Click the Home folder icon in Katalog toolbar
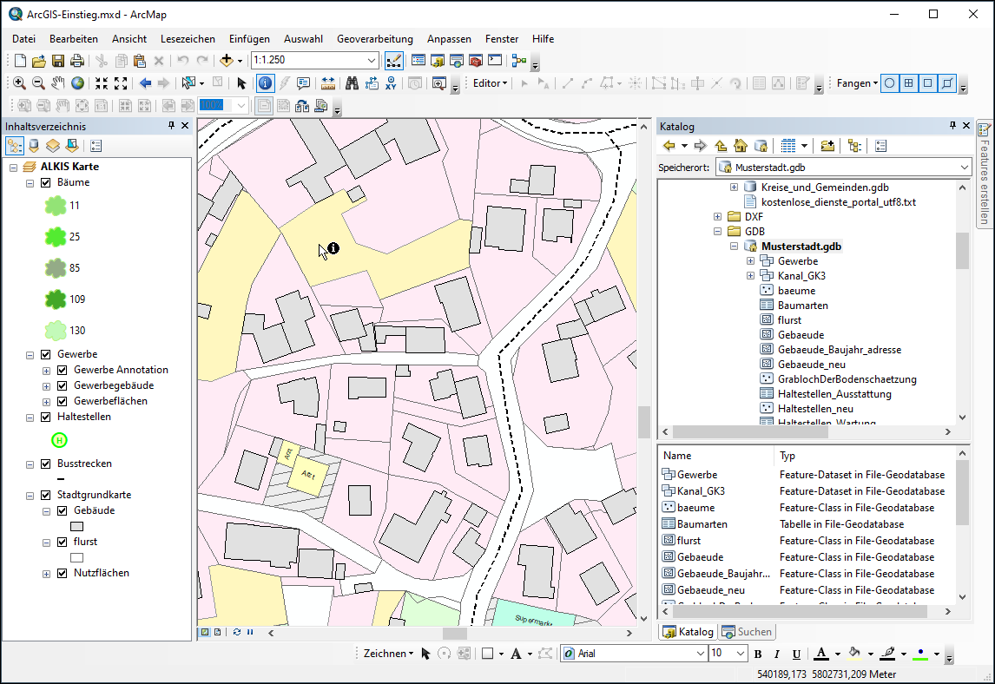Screen dimensions: 995x684 740,145
